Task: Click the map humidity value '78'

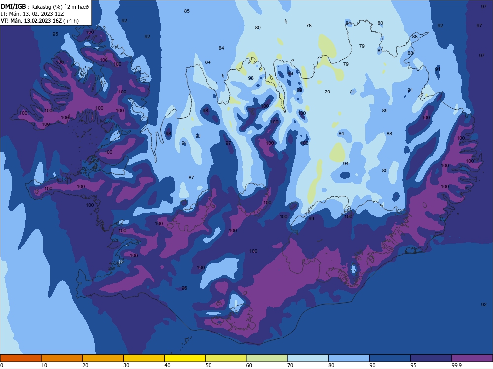Action: [x=309, y=26]
